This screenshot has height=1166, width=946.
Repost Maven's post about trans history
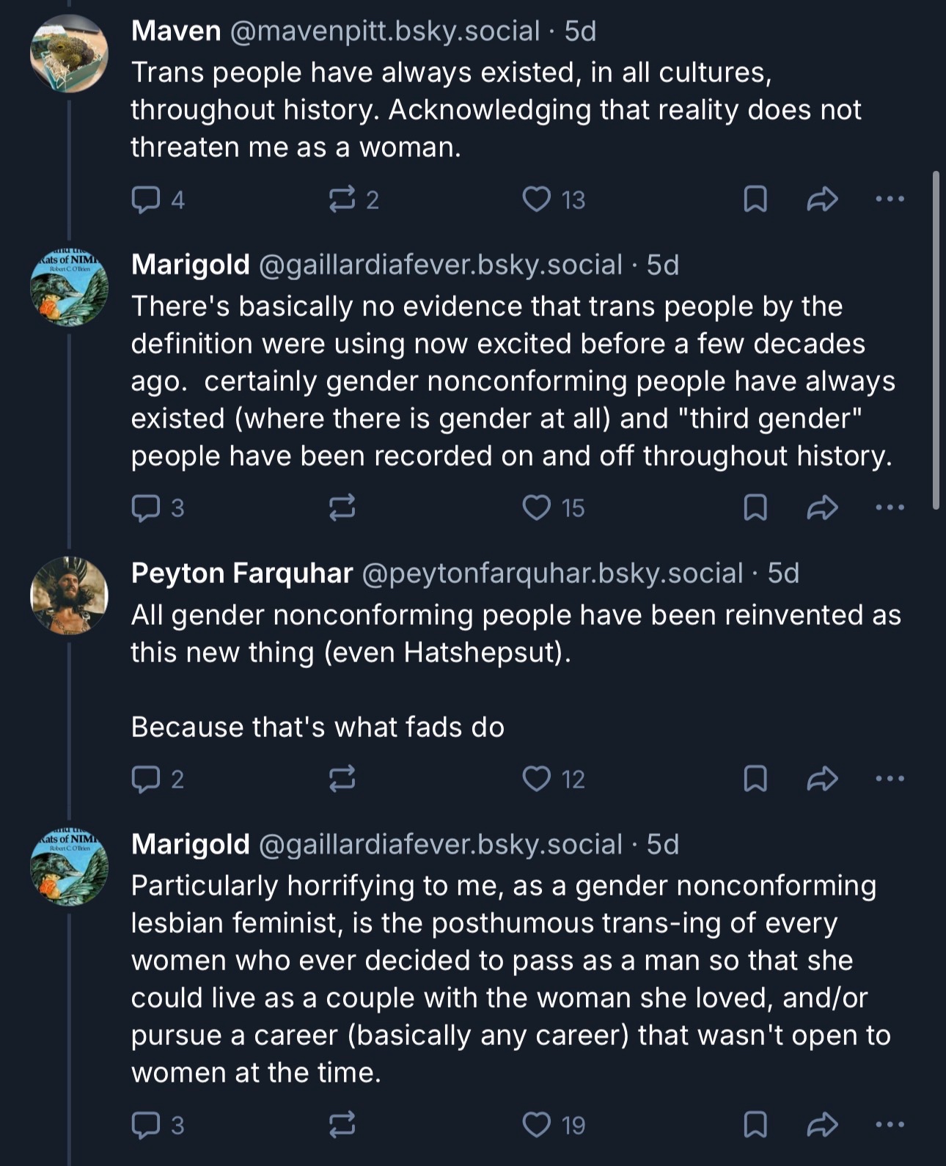(342, 199)
